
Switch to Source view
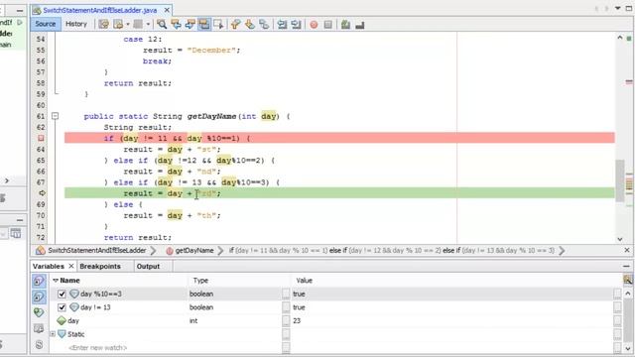tap(46, 24)
